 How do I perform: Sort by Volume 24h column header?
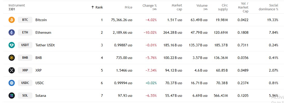click(x=202, y=6)
